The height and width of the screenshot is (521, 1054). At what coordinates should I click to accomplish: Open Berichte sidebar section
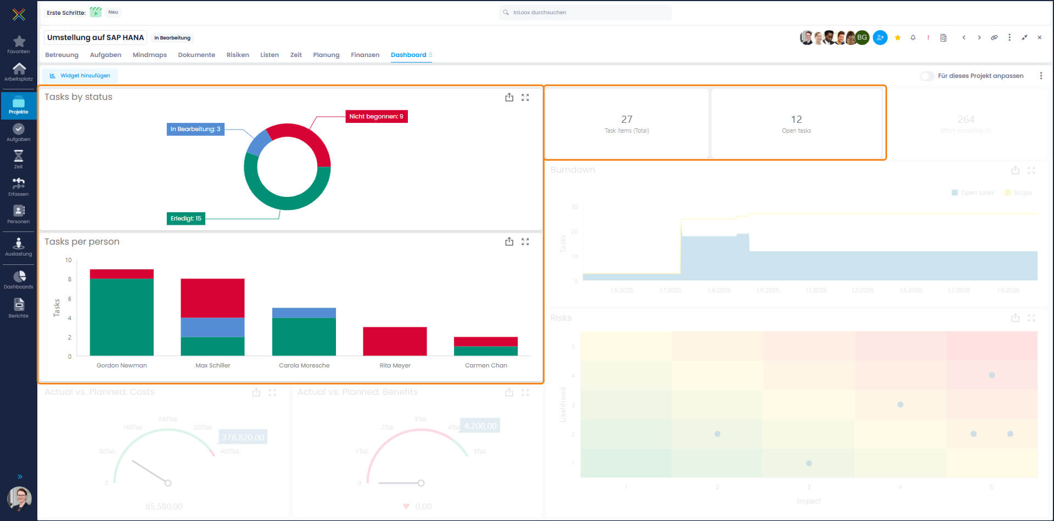[19, 308]
